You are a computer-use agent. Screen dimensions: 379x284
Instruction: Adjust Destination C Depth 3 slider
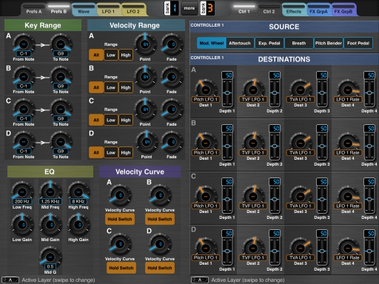(322, 200)
